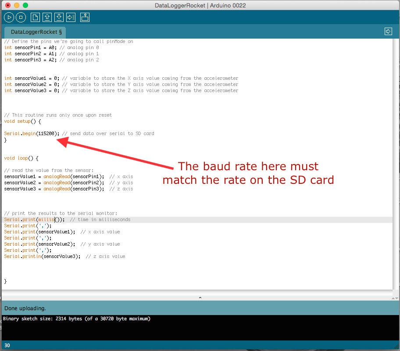Image resolution: width=400 pixels, height=351 pixels.
Task: Click the "int sensorValue1 = 0;" declaration
Action: click(x=32, y=78)
